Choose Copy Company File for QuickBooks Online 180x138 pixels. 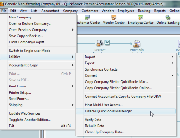126,88
